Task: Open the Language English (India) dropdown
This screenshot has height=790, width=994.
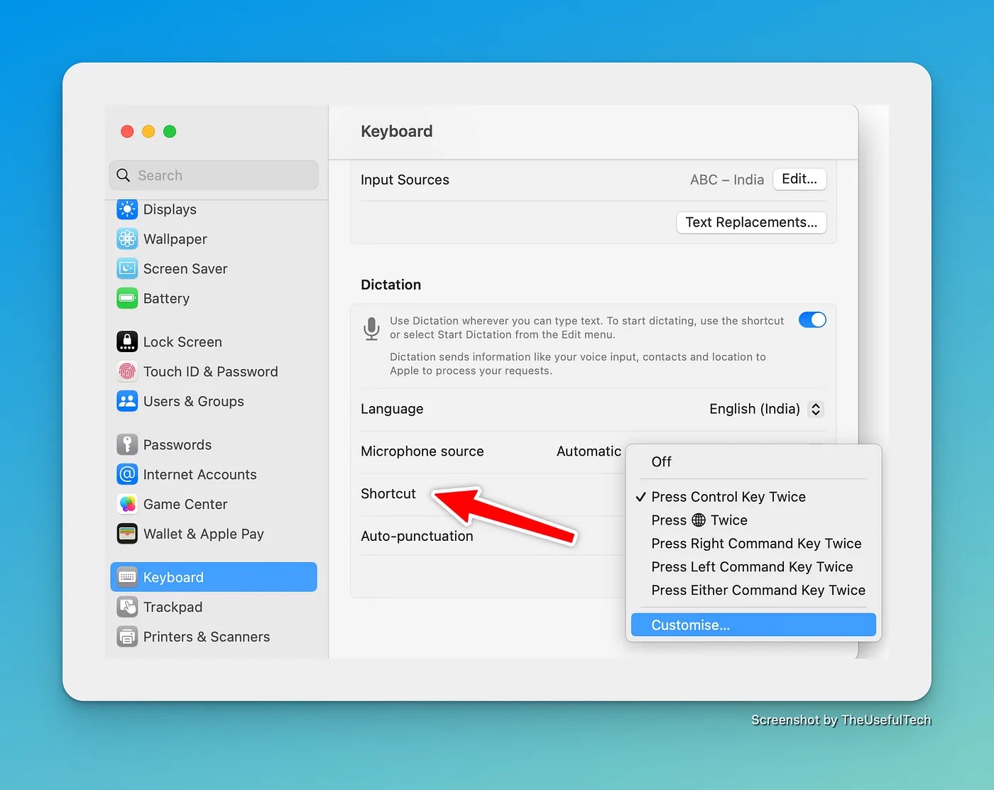Action: 816,409
